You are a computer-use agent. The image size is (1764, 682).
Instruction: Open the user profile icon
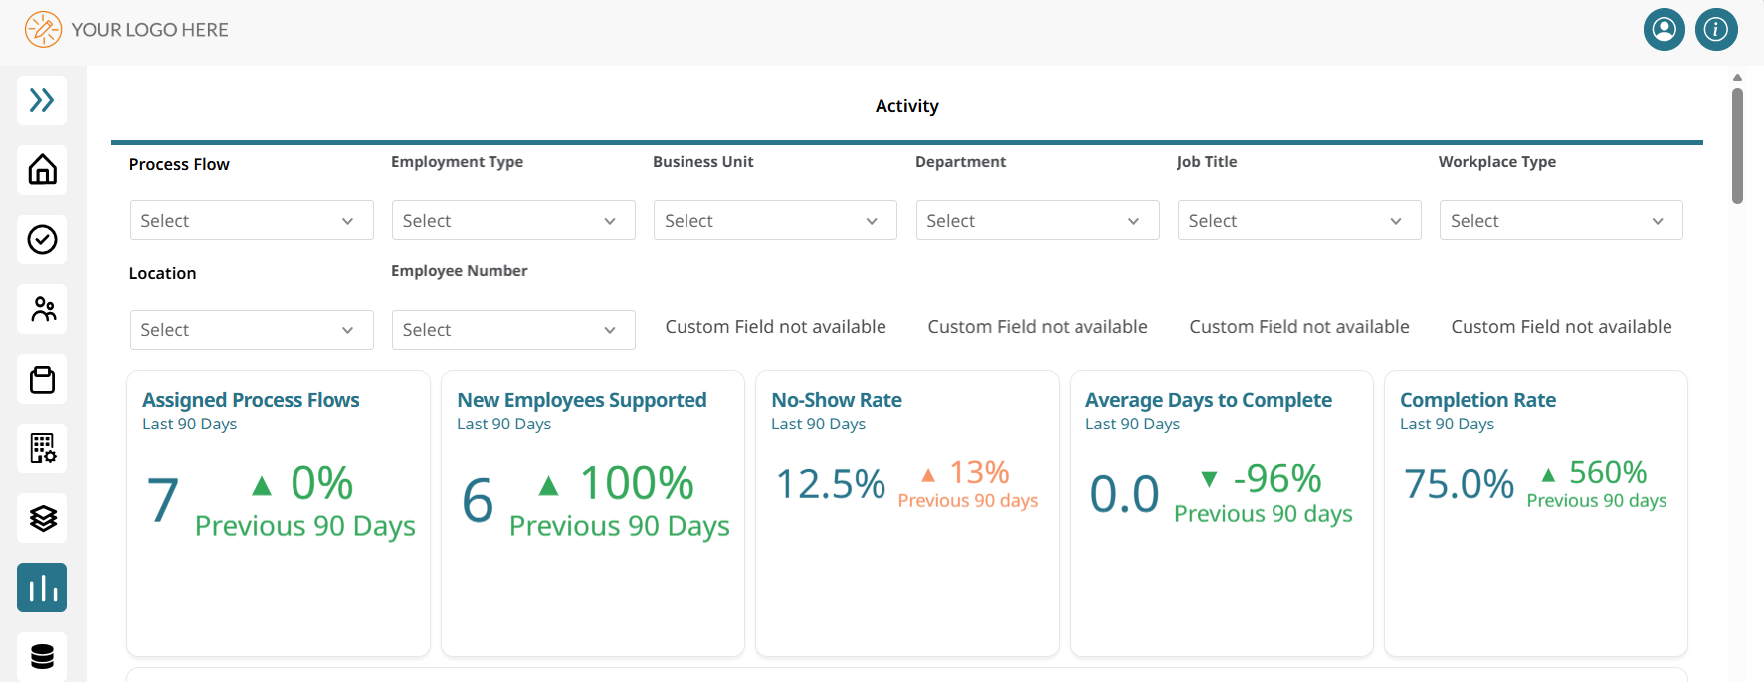pos(1664,30)
